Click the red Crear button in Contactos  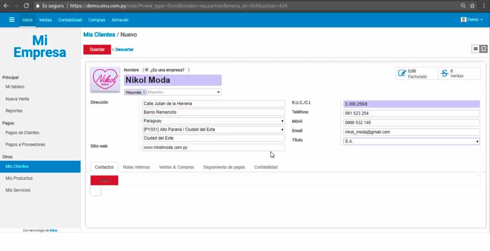(104, 180)
